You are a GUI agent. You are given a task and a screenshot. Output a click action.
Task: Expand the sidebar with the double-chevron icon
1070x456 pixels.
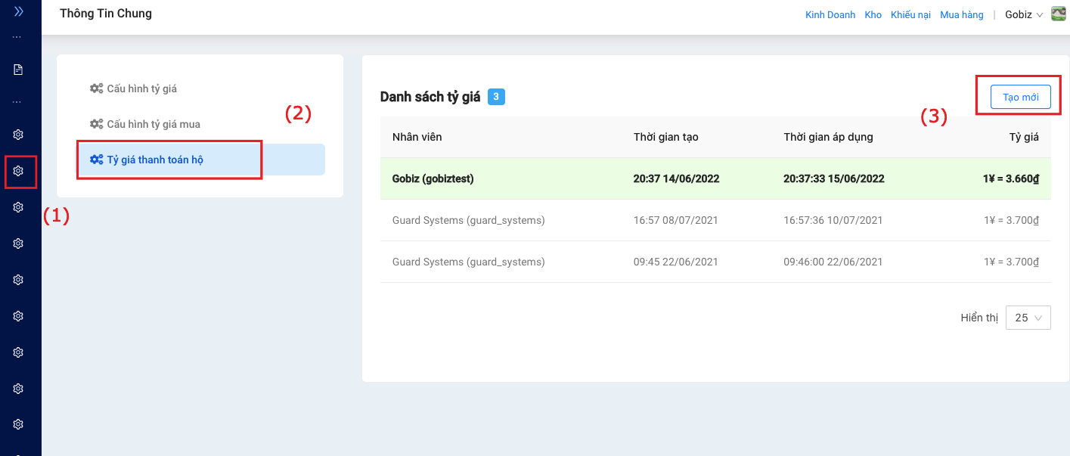[x=19, y=11]
